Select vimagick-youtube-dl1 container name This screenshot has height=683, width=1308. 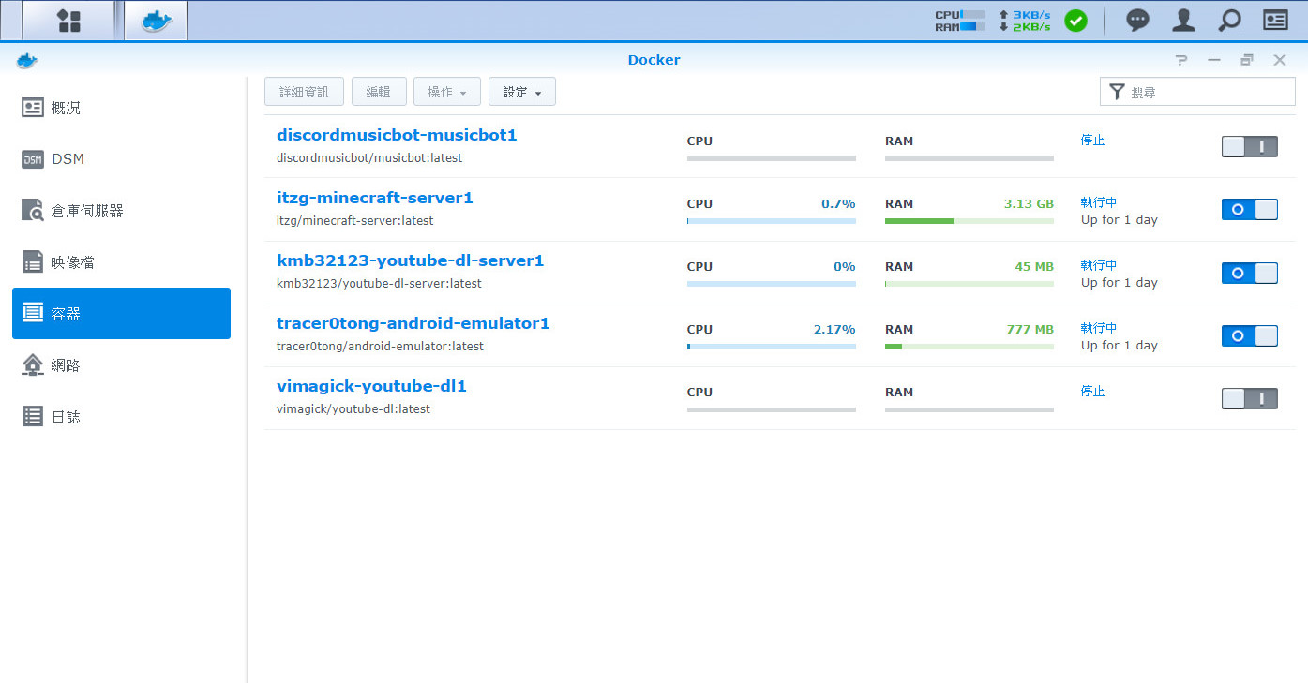371,386
